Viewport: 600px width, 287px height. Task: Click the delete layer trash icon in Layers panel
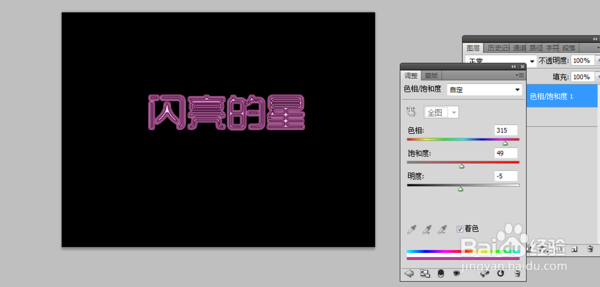590,249
